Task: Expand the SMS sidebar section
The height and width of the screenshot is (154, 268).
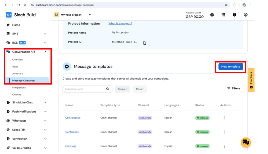Action: [x=45, y=34]
